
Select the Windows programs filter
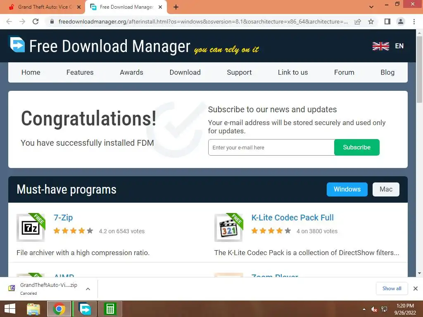click(x=347, y=189)
